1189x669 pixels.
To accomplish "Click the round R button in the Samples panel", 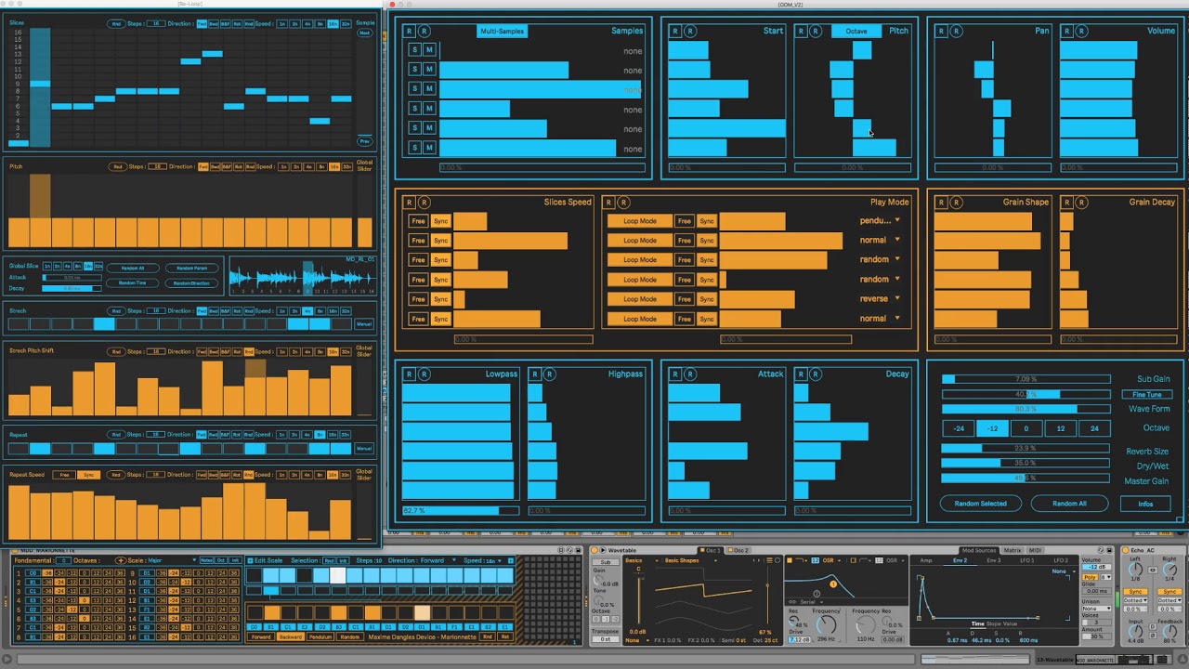I will tap(425, 31).
